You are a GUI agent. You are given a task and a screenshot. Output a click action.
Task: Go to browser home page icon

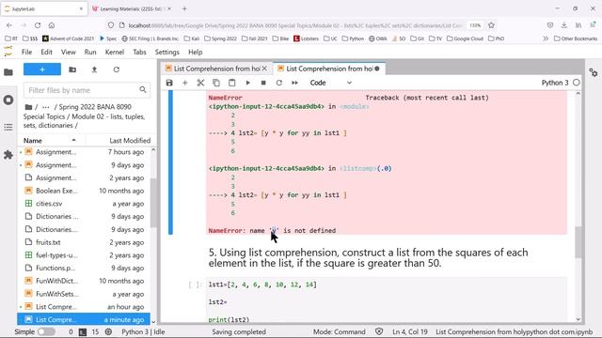click(52, 25)
